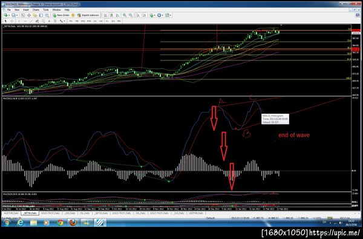363x239 pixels.
Task: Open the Templates dropdown
Action: click(168, 15)
